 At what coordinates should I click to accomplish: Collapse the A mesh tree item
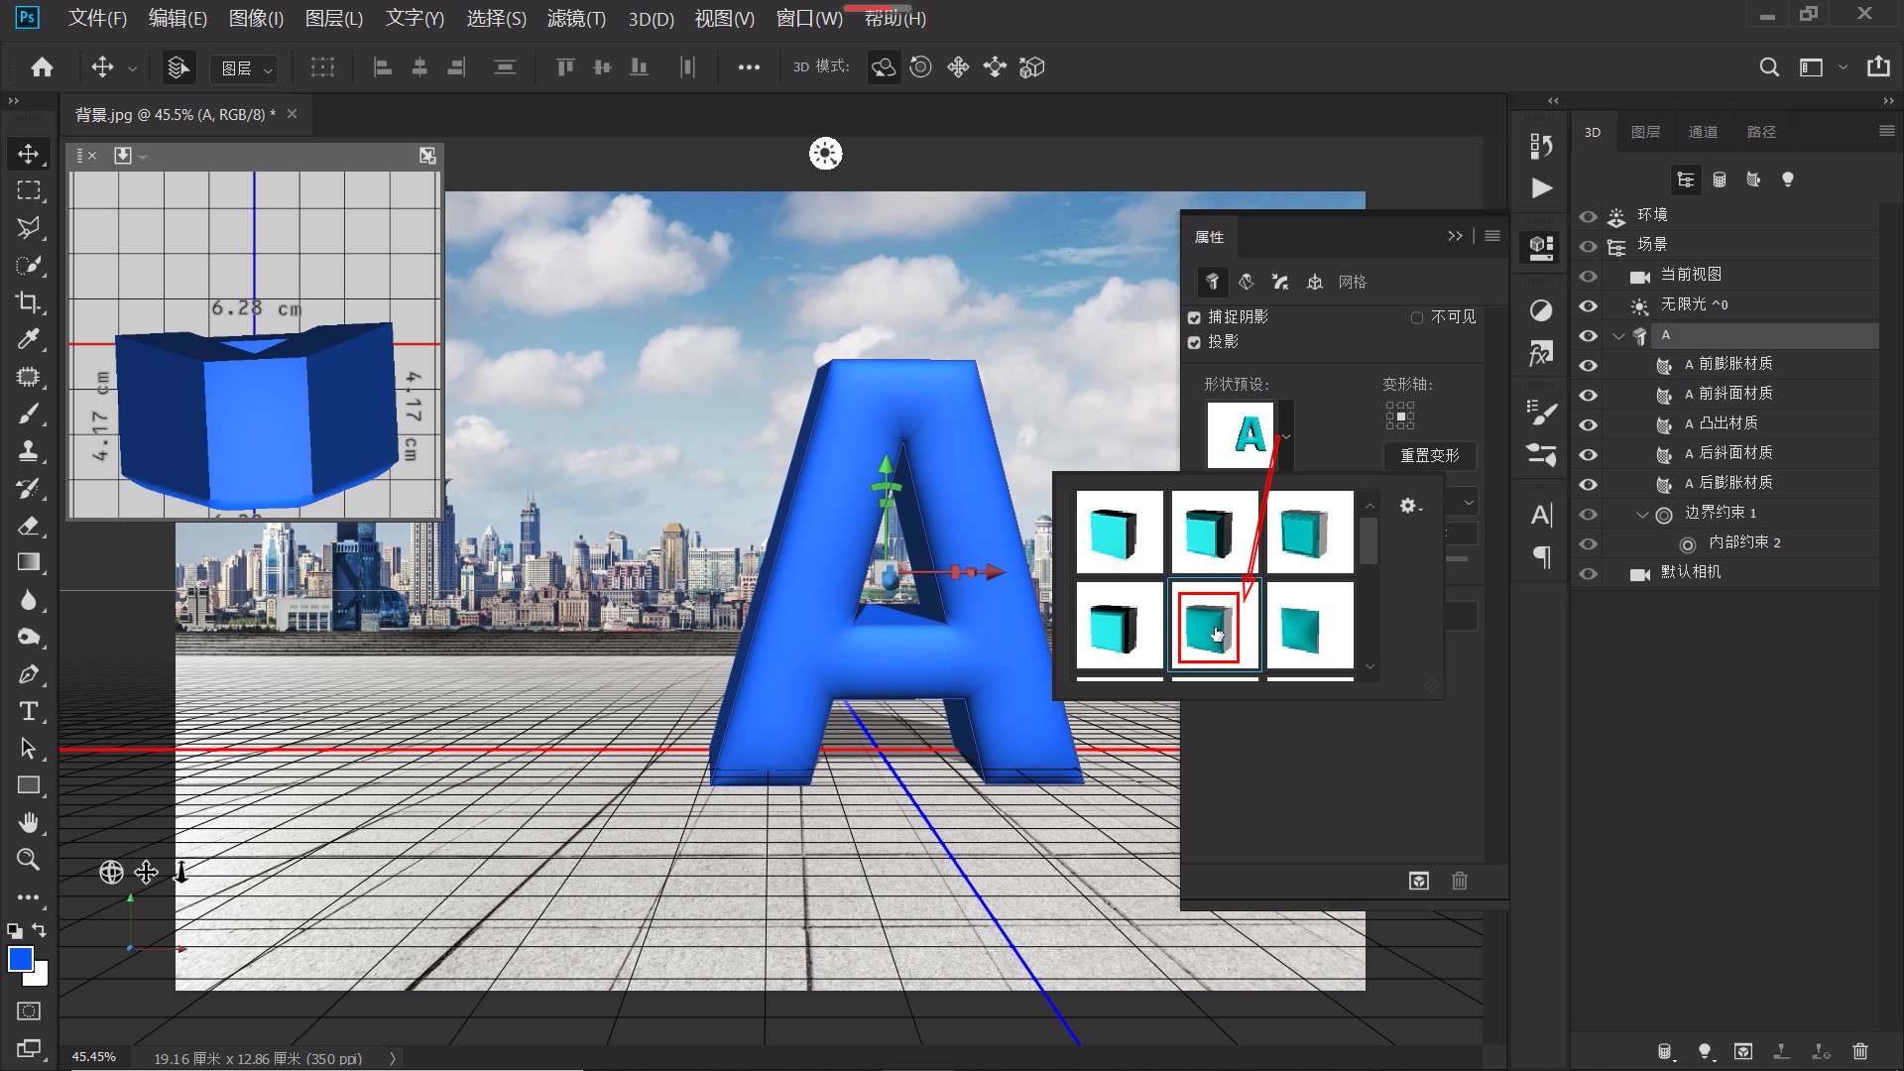pyautogui.click(x=1619, y=336)
